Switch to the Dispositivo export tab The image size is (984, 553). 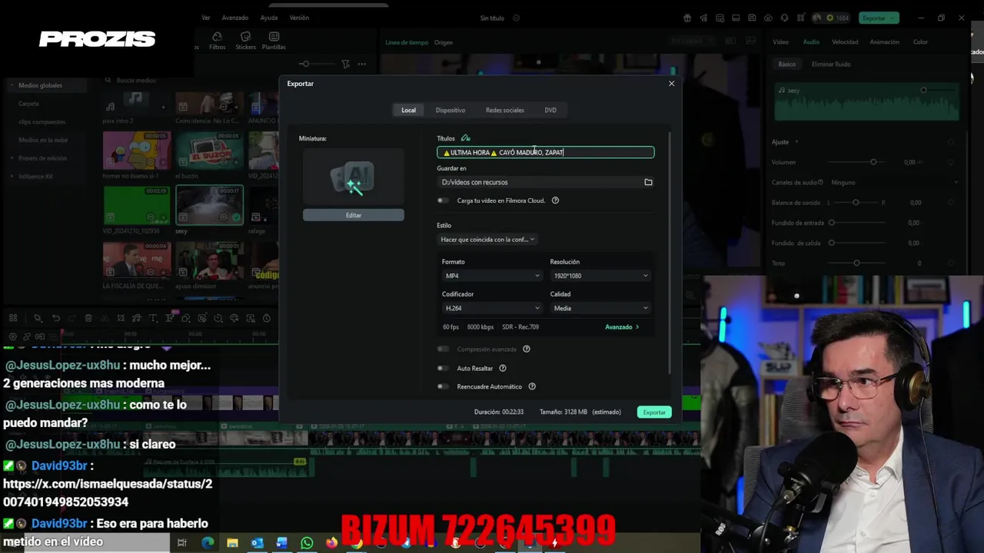point(450,110)
